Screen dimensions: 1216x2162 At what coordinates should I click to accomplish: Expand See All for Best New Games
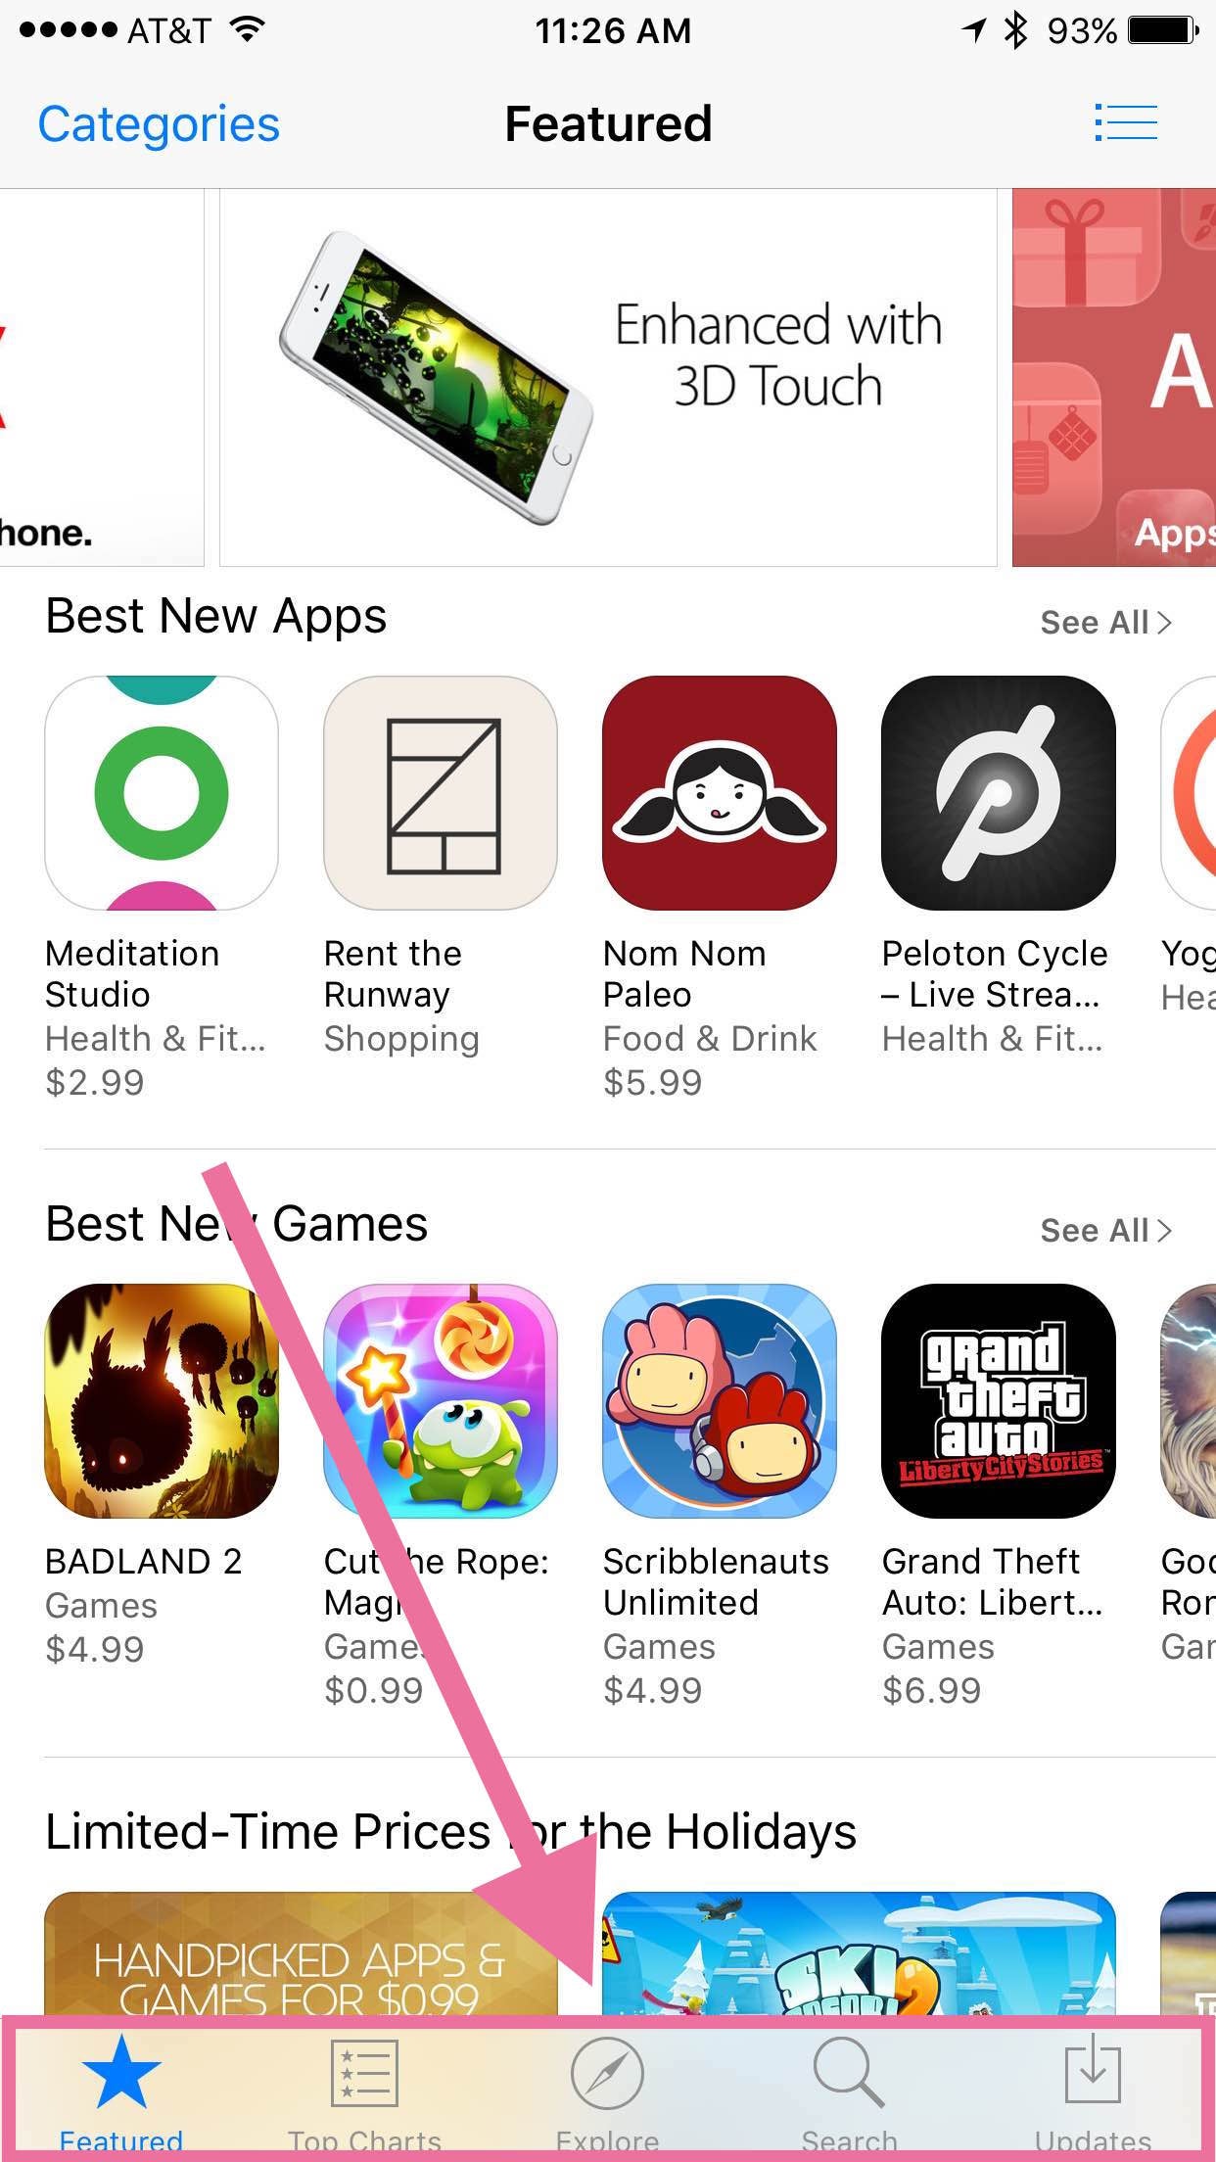click(x=1105, y=1231)
